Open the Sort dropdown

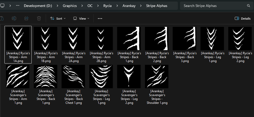tap(58, 19)
